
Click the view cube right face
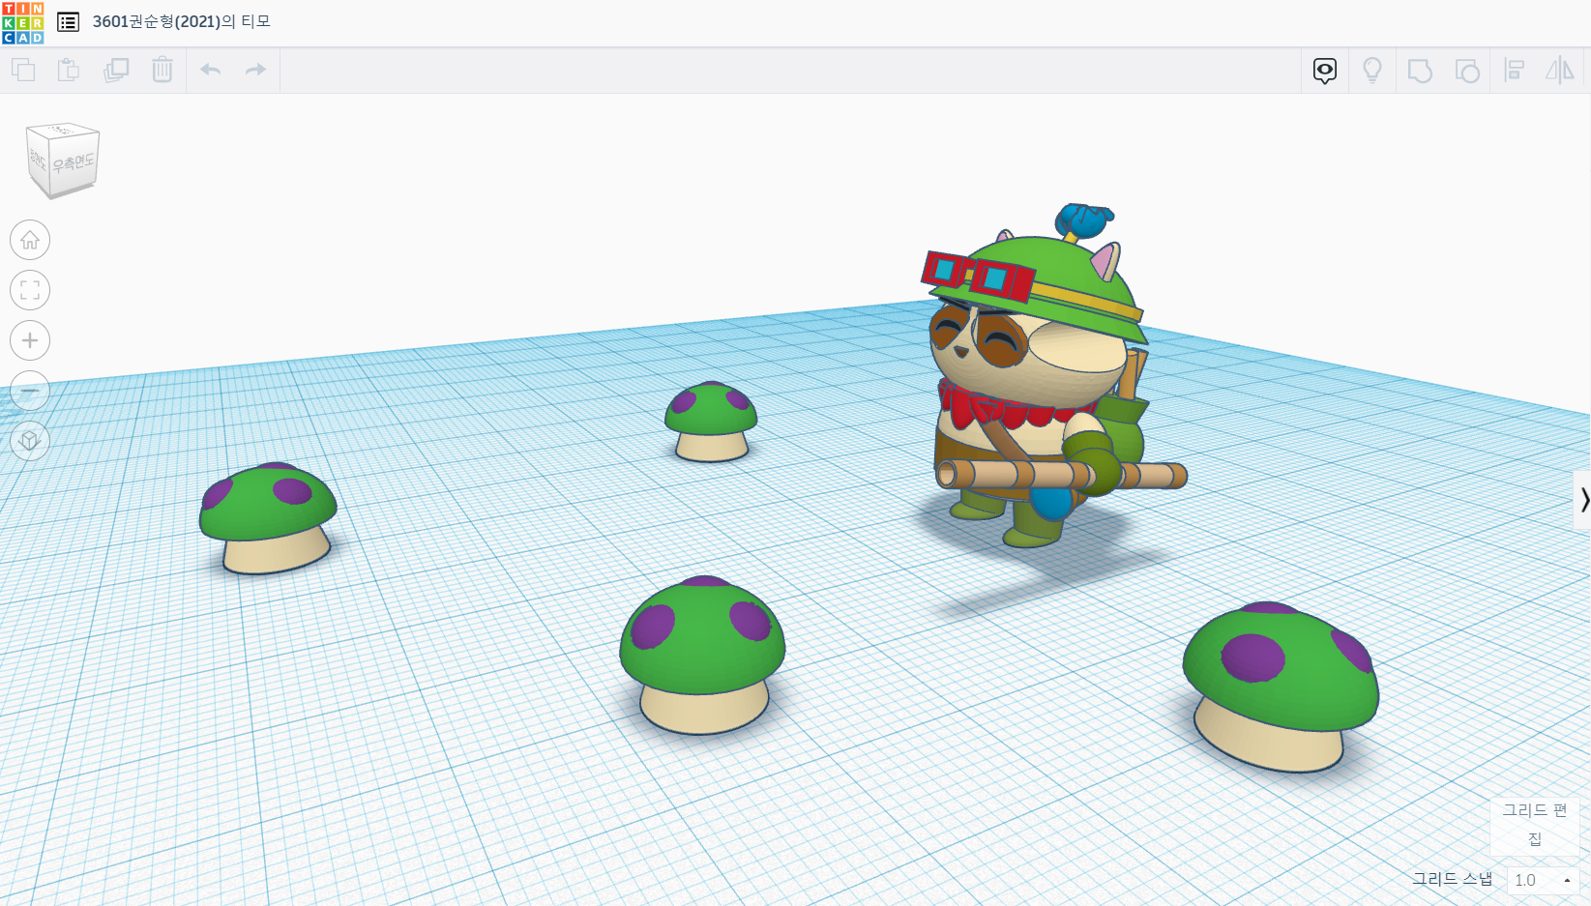pos(74,162)
